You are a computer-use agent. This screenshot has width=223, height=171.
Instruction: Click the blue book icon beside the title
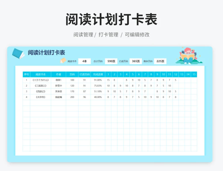[x=18, y=54]
